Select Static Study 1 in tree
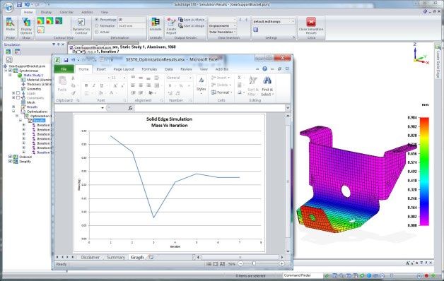This screenshot has width=444, height=281. click(33, 76)
